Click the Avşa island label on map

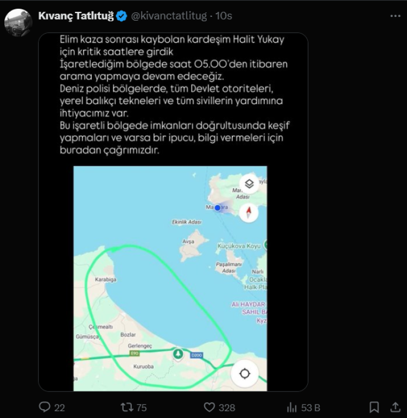click(x=188, y=240)
